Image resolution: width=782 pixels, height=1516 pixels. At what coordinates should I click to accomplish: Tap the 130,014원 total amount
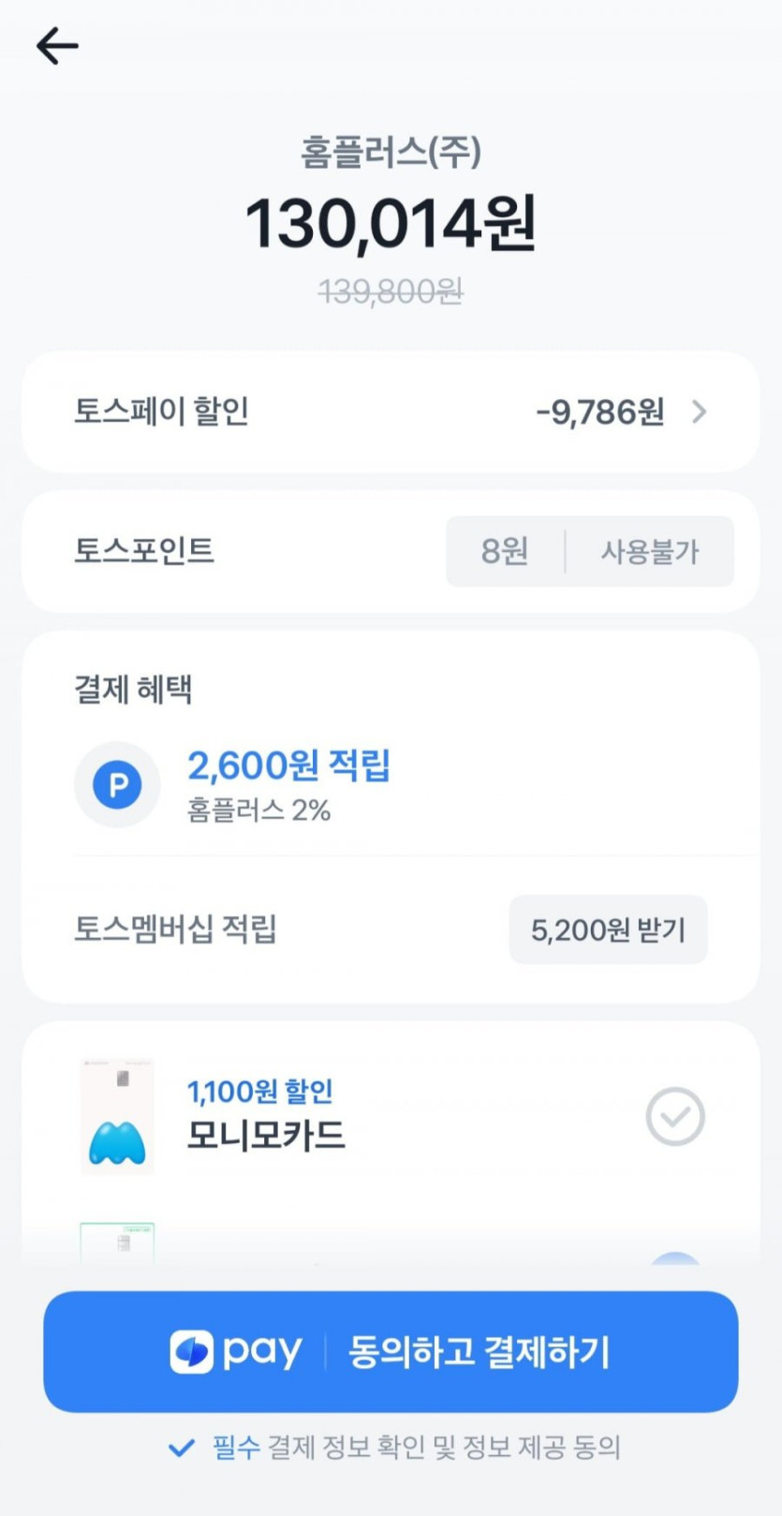tap(391, 224)
